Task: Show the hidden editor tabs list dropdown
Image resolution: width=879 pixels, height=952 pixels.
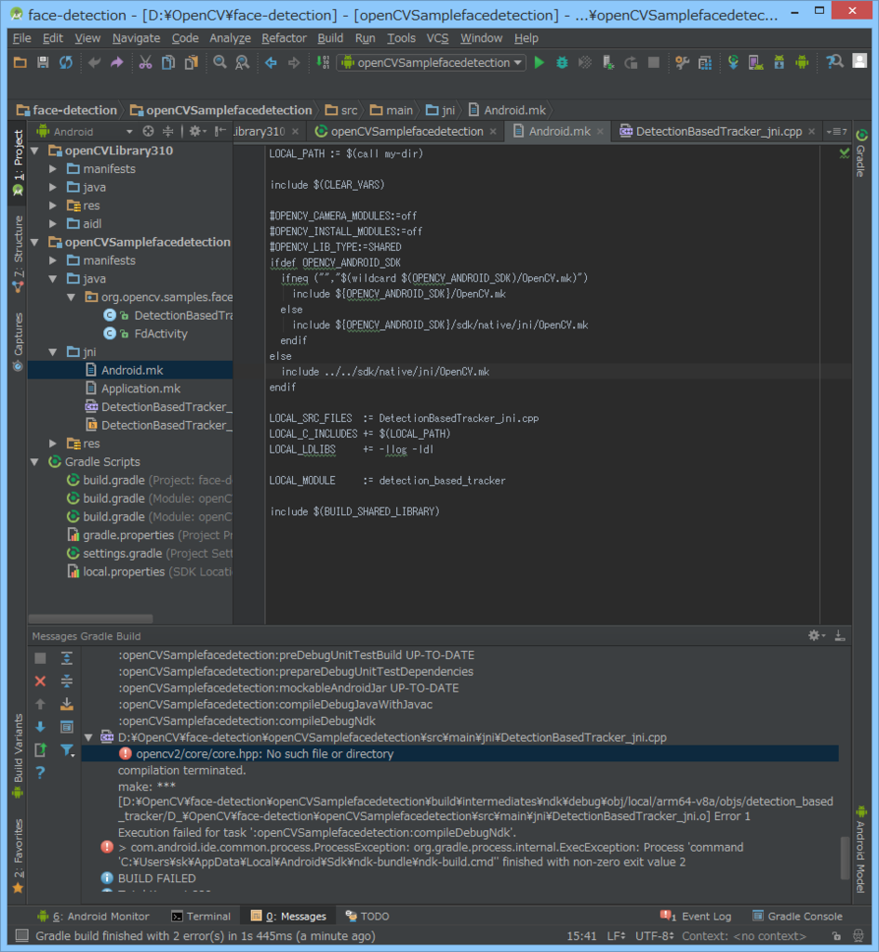Action: (837, 131)
